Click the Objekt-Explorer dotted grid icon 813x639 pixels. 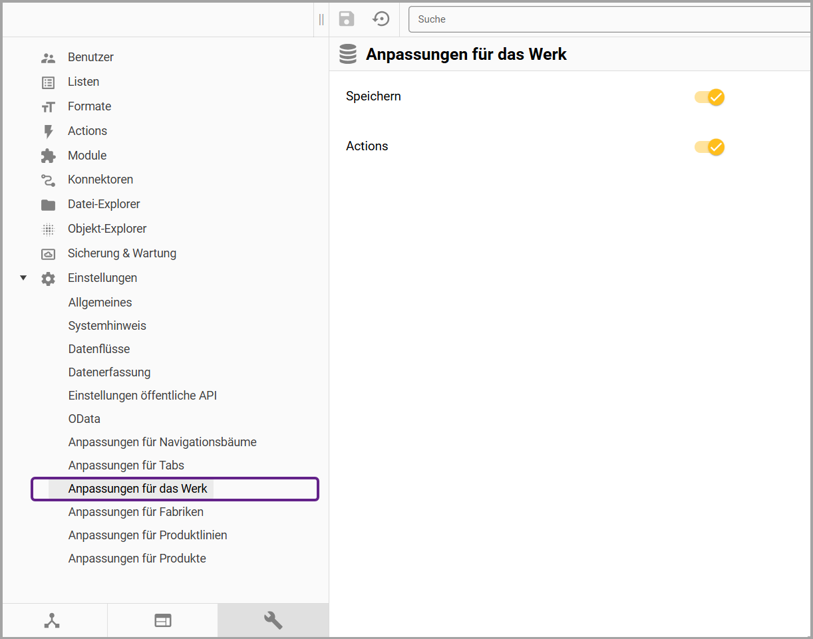click(48, 229)
